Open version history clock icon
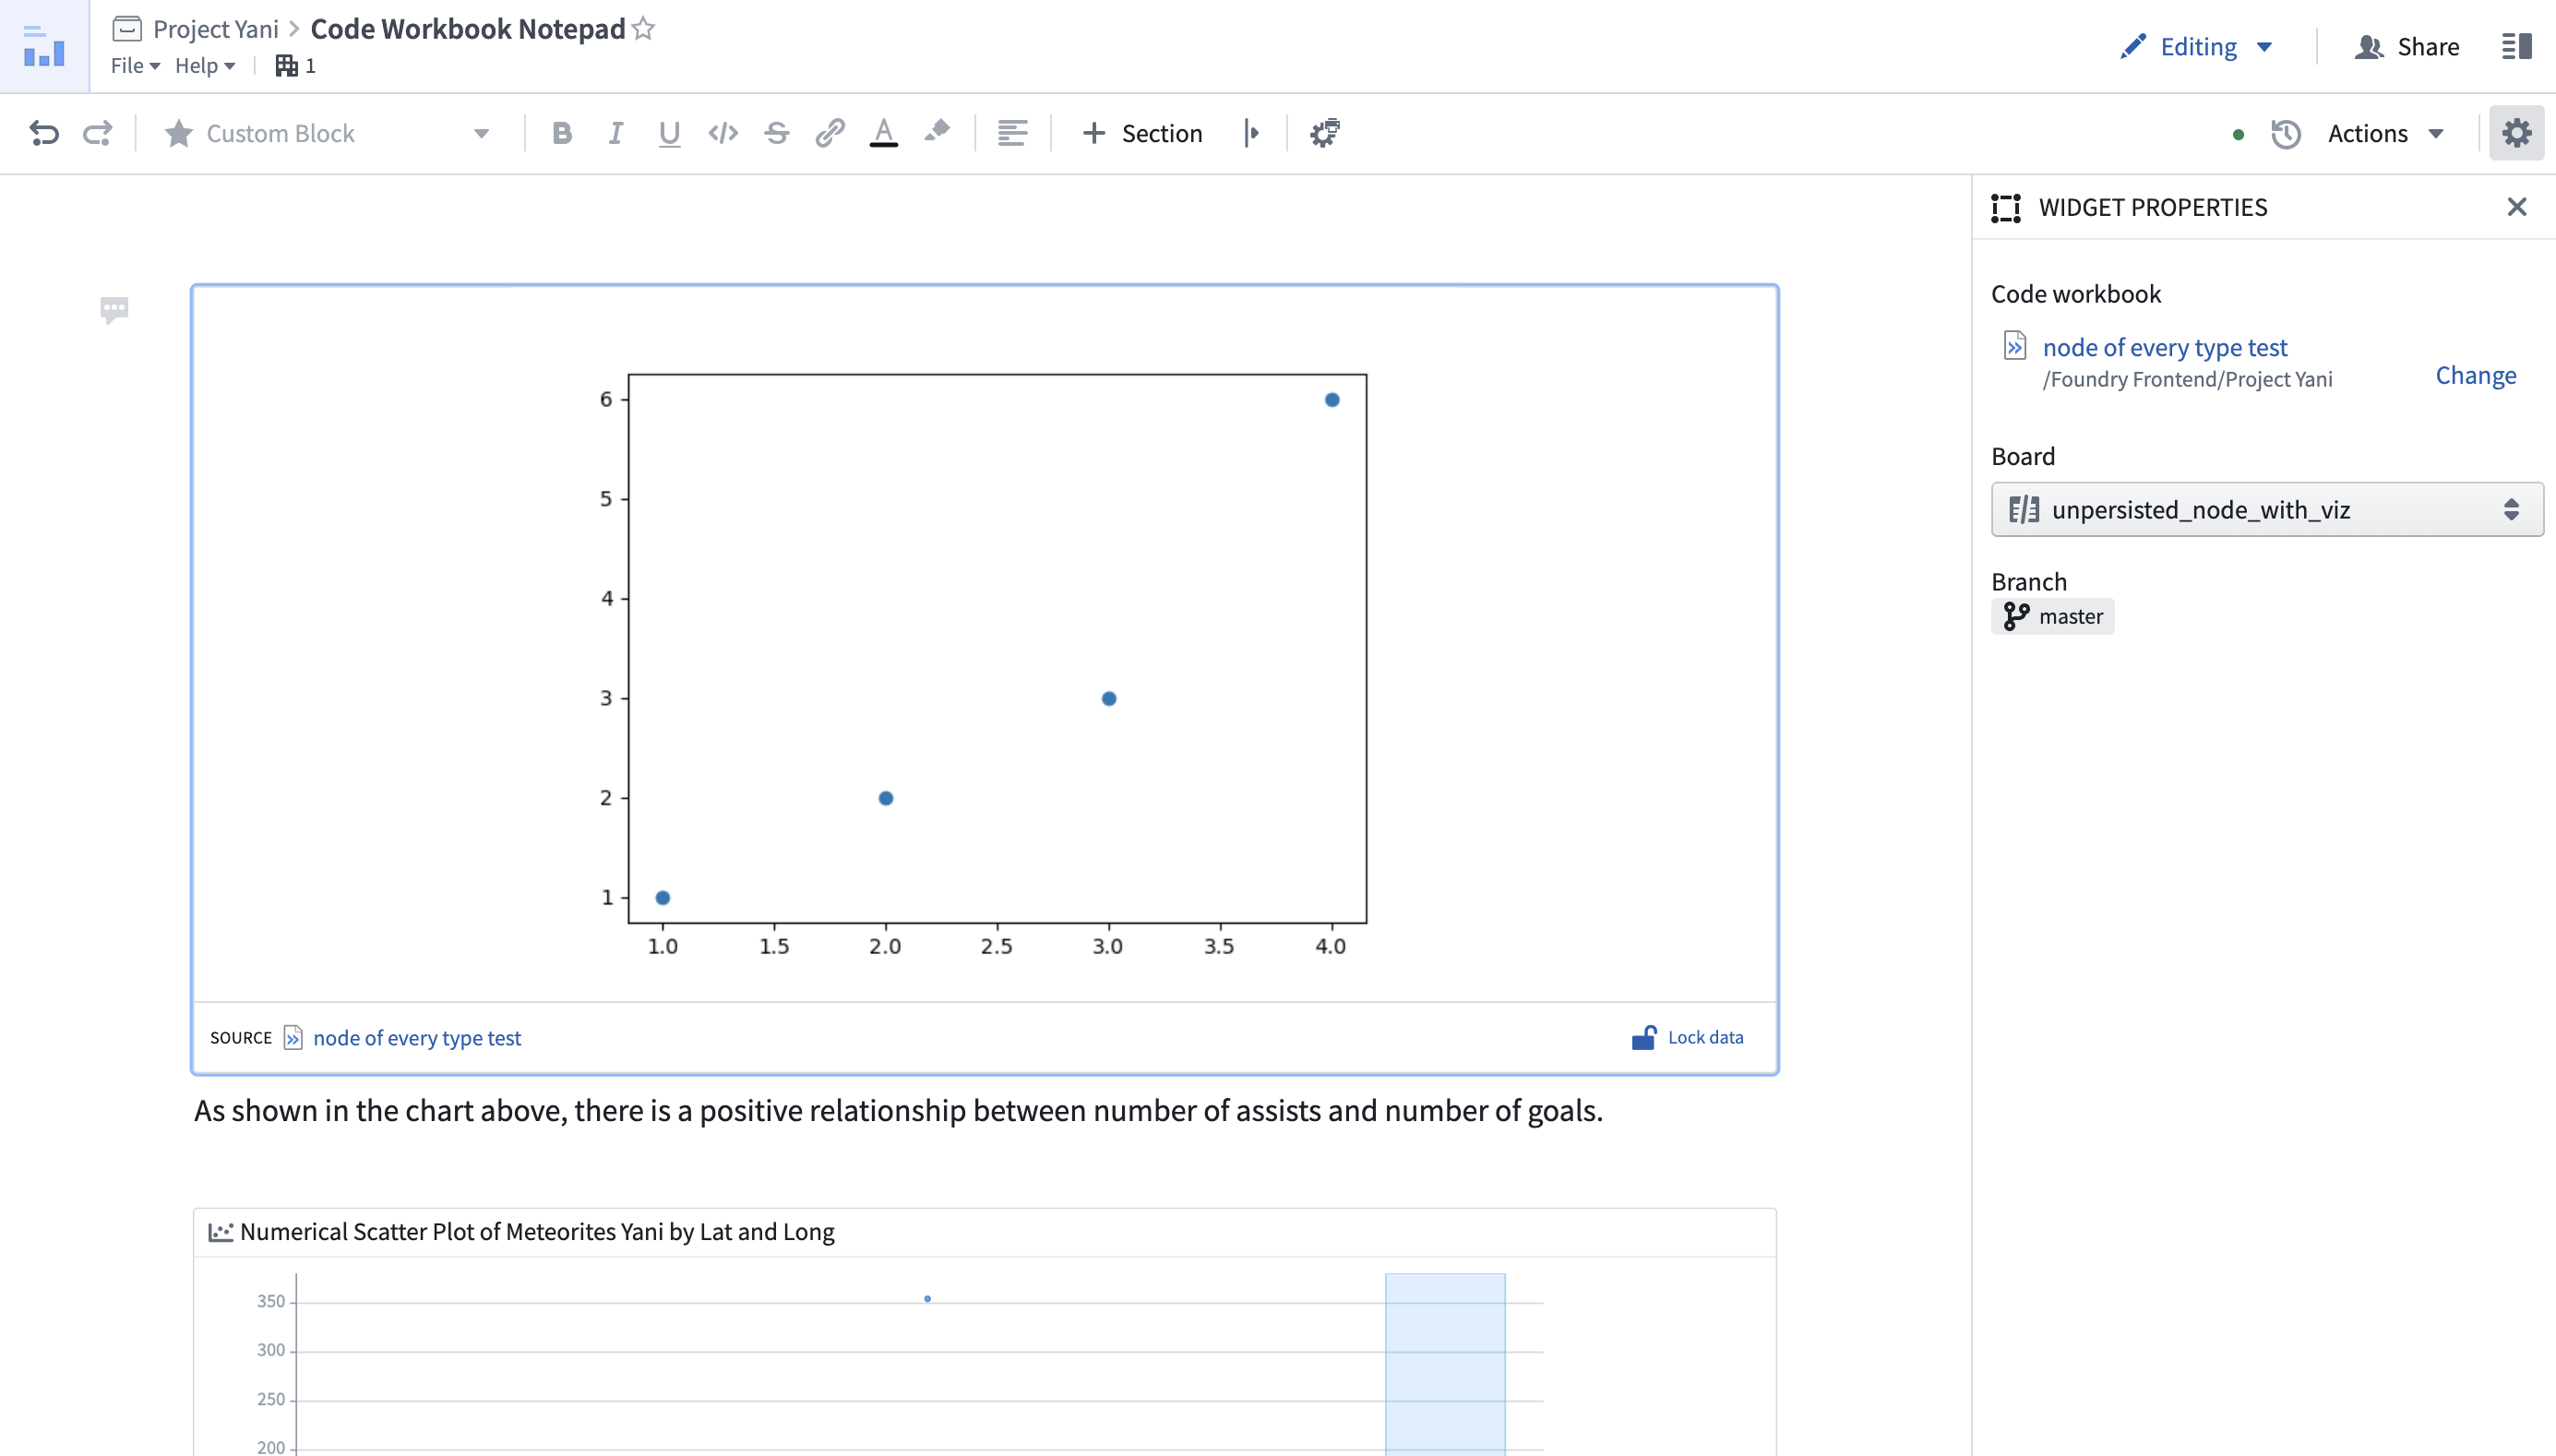This screenshot has height=1456, width=2556. pyautogui.click(x=2286, y=134)
